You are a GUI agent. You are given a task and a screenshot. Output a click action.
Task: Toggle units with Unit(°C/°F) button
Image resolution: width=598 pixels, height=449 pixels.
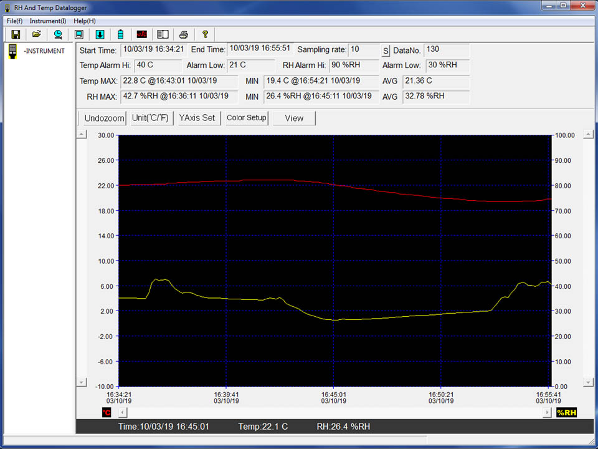pyautogui.click(x=152, y=118)
